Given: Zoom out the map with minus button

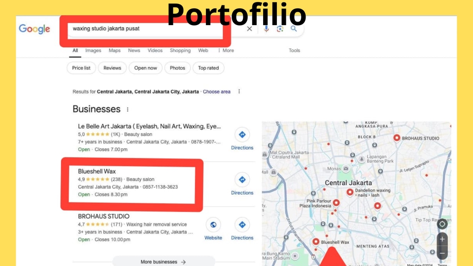Looking at the screenshot, I should (442, 253).
